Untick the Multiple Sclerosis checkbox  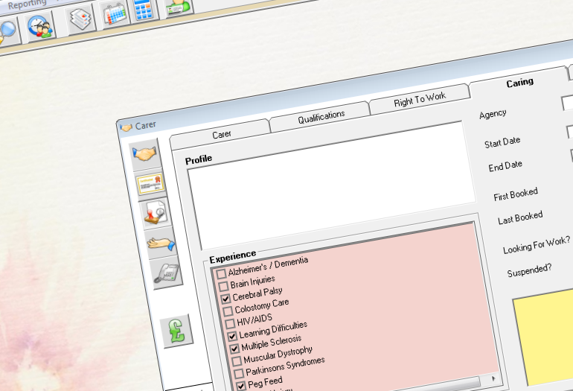(235, 348)
